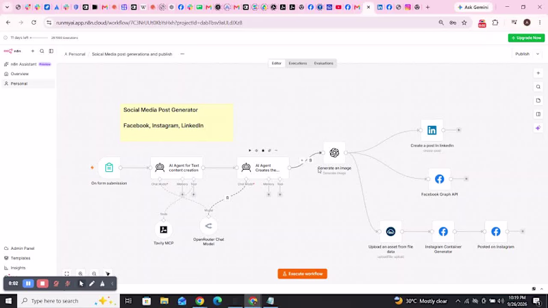Click the executions usage progress bar
The image size is (548, 308).
click(39, 38)
